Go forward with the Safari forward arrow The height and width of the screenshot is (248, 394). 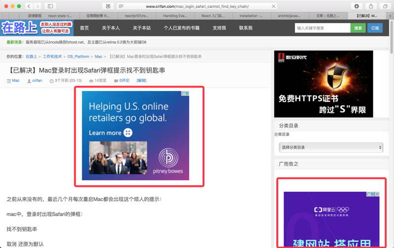pyautogui.click(x=37, y=6)
